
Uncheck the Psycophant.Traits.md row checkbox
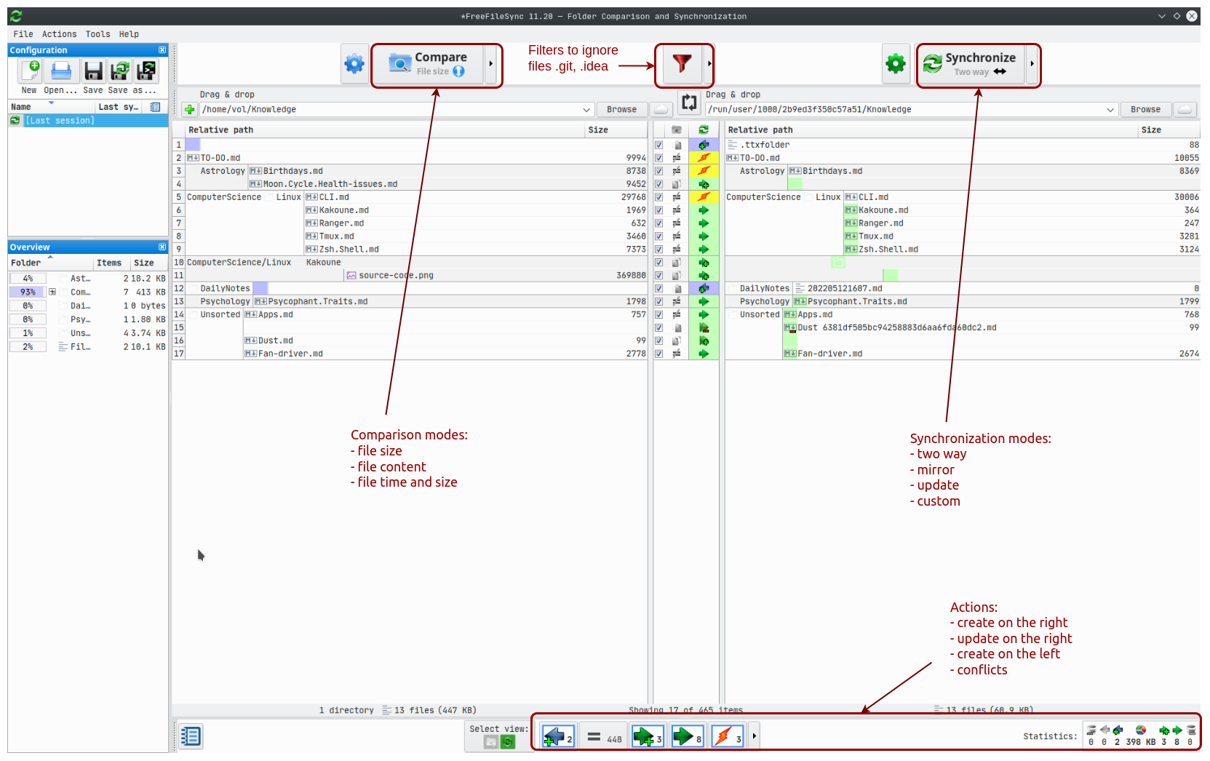(x=659, y=301)
